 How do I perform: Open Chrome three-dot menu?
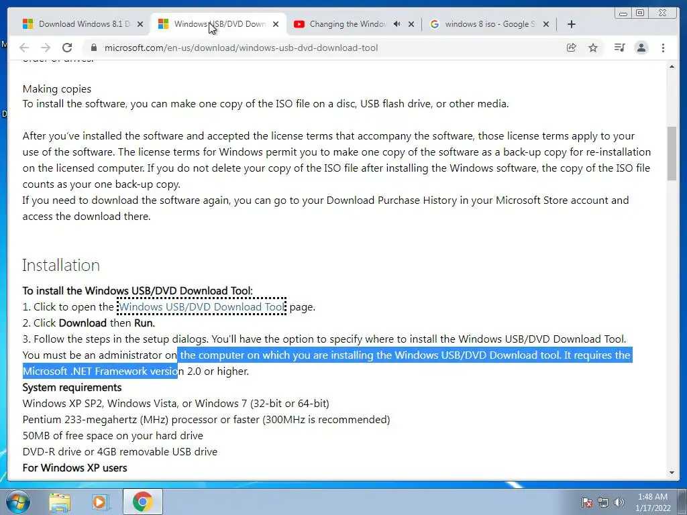tap(663, 48)
